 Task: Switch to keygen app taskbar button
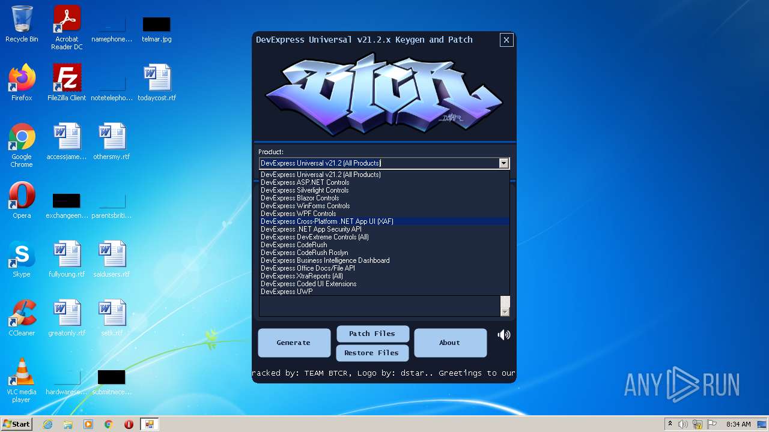(x=149, y=424)
